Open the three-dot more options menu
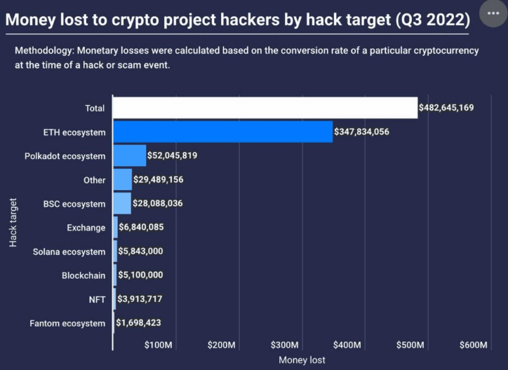 click(x=493, y=14)
